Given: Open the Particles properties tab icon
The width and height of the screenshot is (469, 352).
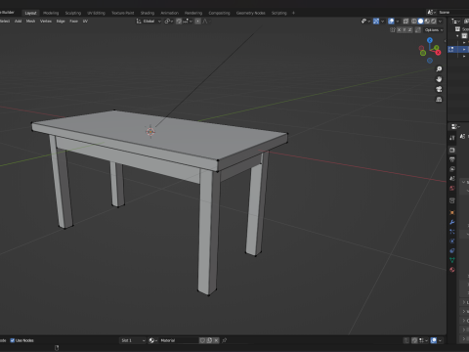Looking at the screenshot, I should (x=452, y=232).
